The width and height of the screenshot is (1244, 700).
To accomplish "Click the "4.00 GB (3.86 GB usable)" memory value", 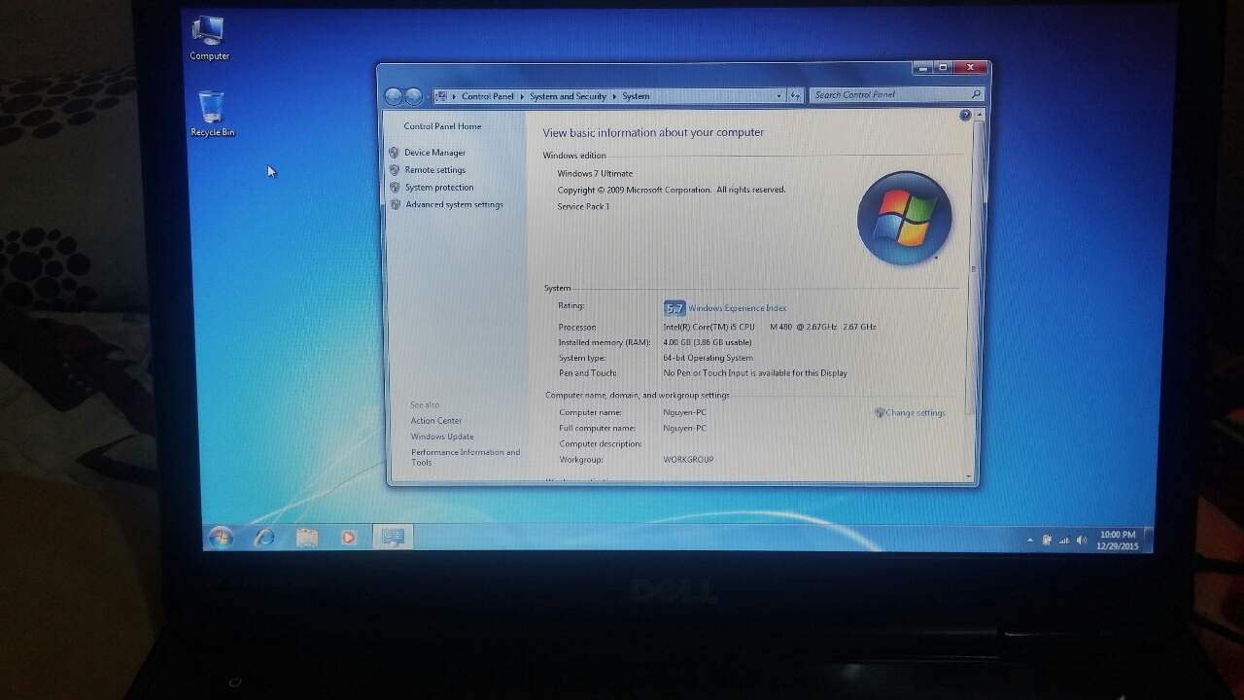I will pyautogui.click(x=708, y=343).
